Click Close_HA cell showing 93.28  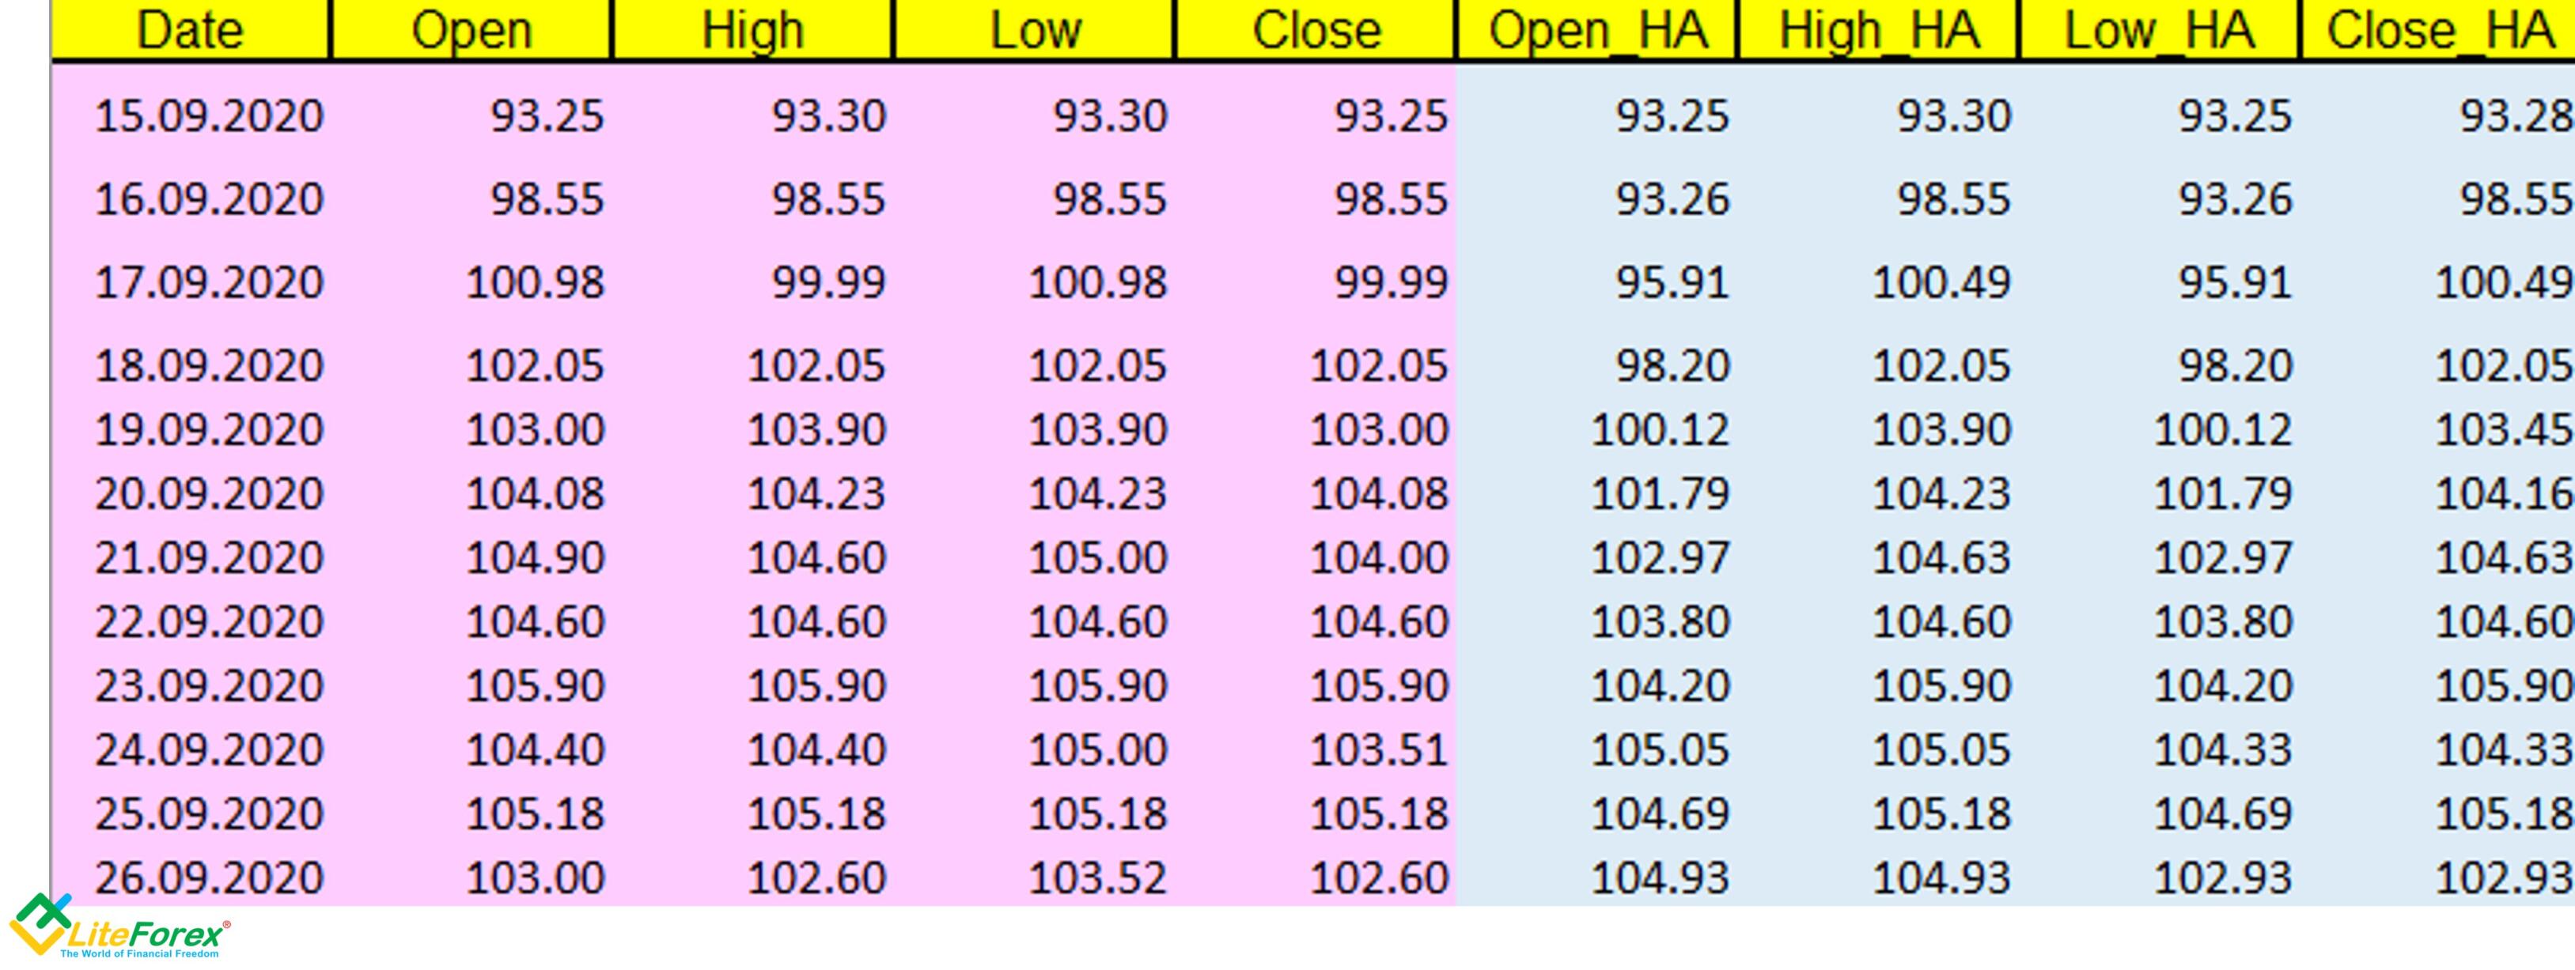2516,116
